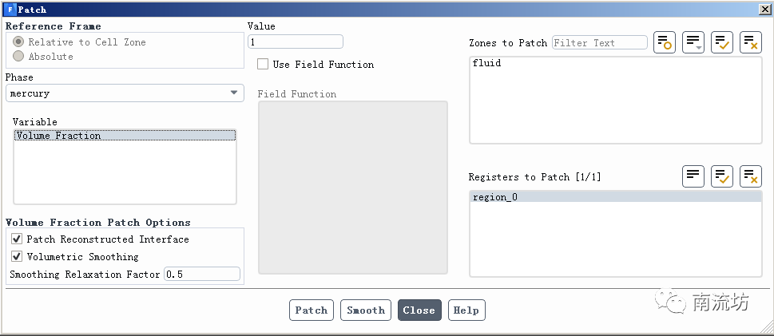Screen dimensions: 774x336
Task: Select all registers in Registers to Patch
Action: (x=722, y=176)
